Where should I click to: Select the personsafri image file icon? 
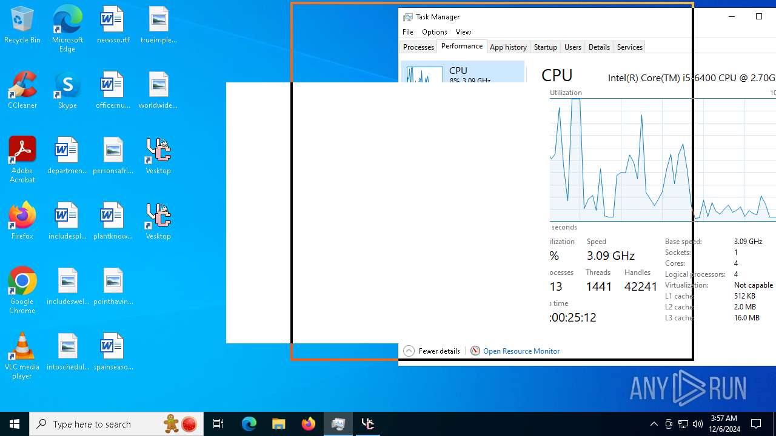click(113, 156)
